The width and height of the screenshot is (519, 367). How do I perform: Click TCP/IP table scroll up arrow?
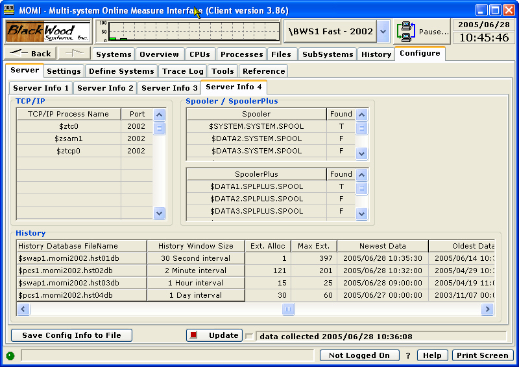[x=159, y=115]
